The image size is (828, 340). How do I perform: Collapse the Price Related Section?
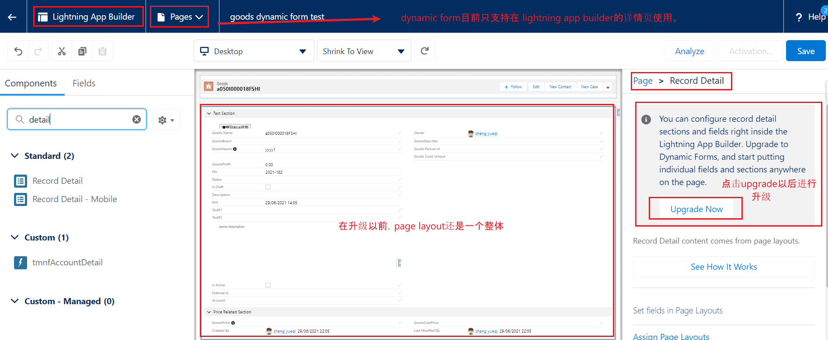(x=209, y=312)
